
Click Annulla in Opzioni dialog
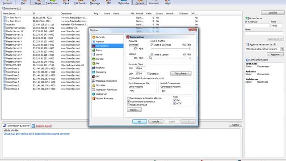tap(156, 122)
